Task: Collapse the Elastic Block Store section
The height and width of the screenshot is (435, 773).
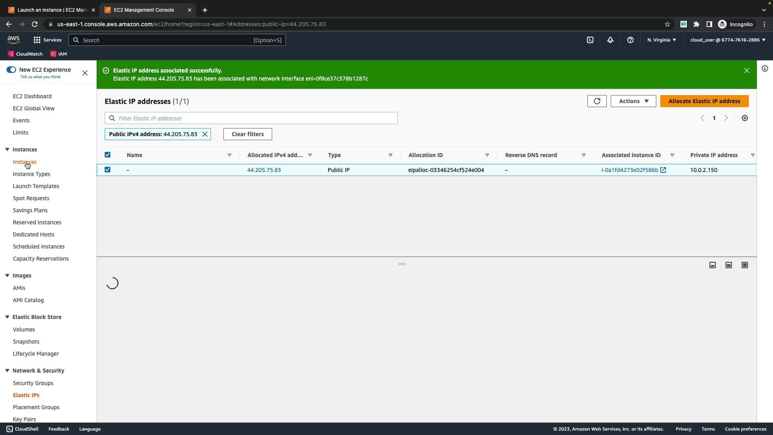Action: 7,317
